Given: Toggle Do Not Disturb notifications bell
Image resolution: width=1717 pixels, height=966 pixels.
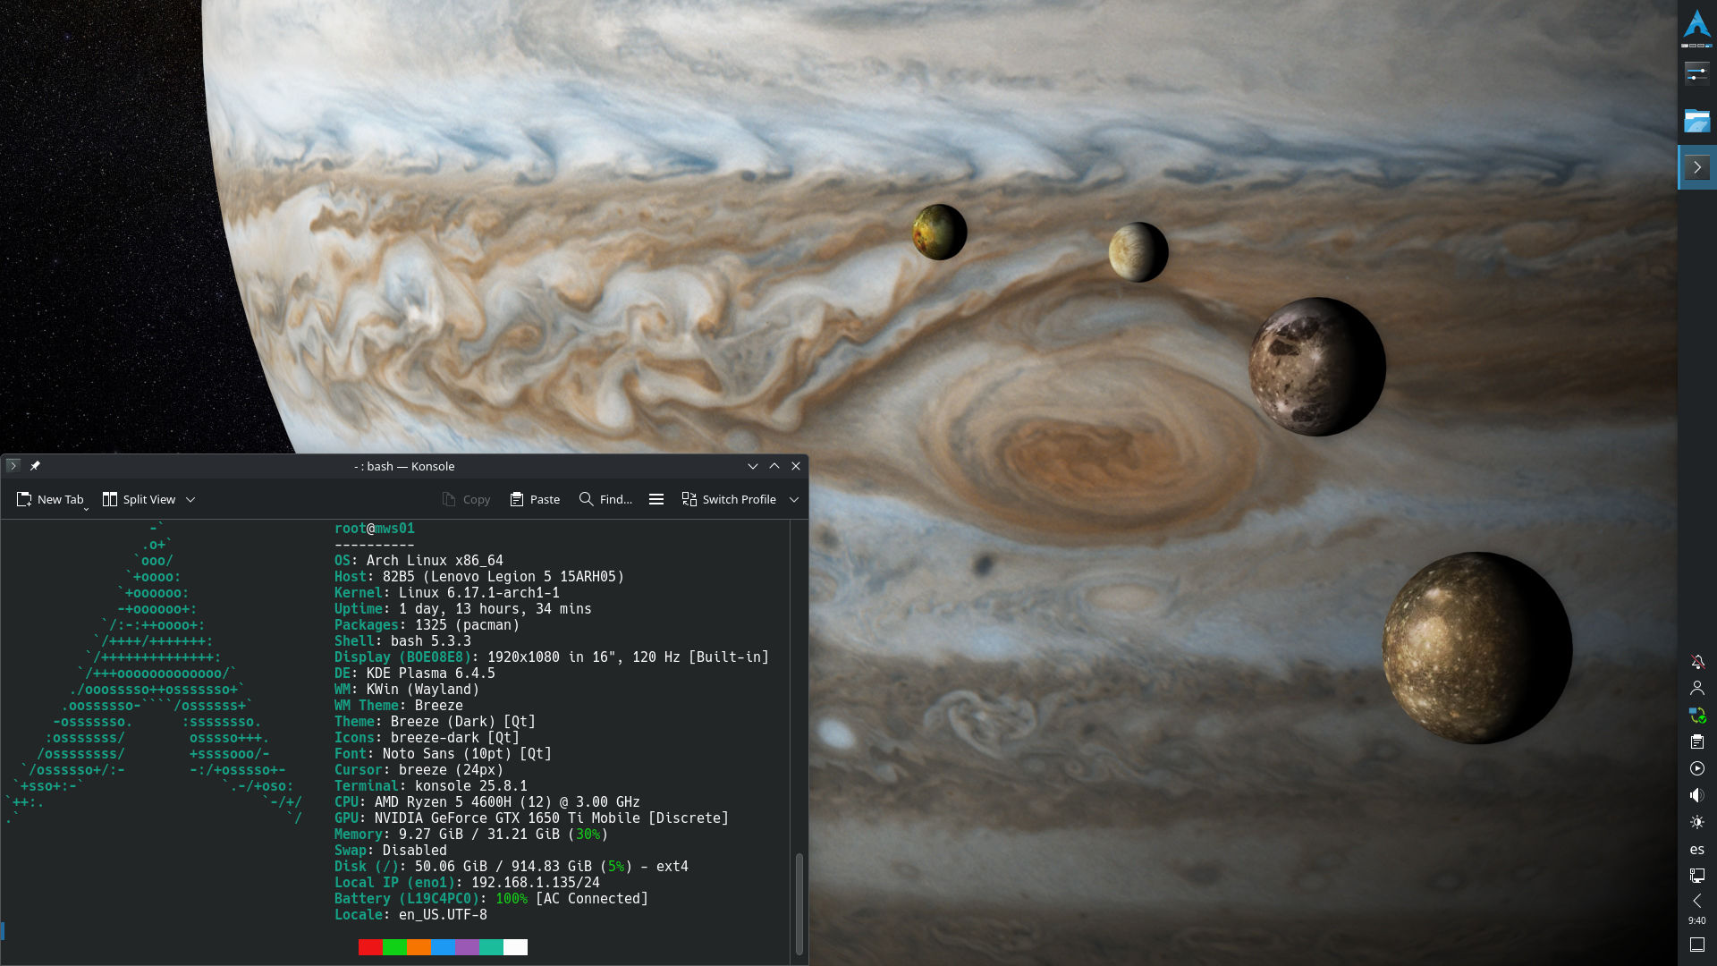Looking at the screenshot, I should click(x=1696, y=662).
